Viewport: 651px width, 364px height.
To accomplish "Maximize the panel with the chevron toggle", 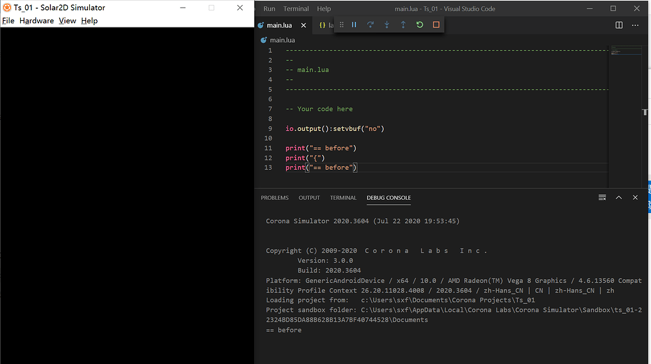I will pos(618,197).
